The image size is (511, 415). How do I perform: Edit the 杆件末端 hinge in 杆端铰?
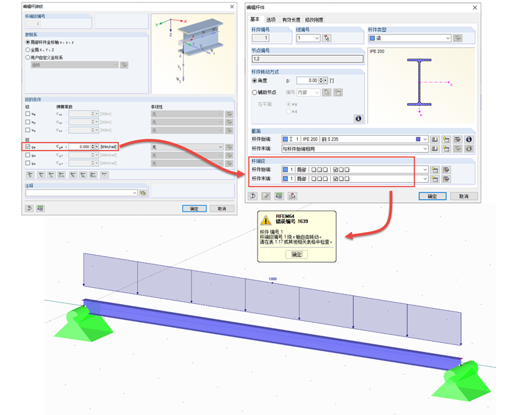pyautogui.click(x=446, y=179)
